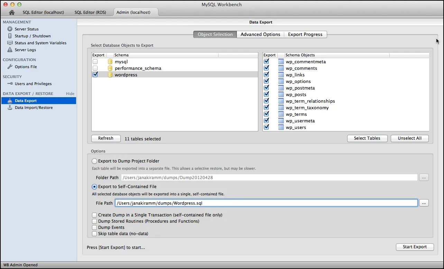Click the wp_links table icon
This screenshot has height=269, width=444.
[281, 75]
